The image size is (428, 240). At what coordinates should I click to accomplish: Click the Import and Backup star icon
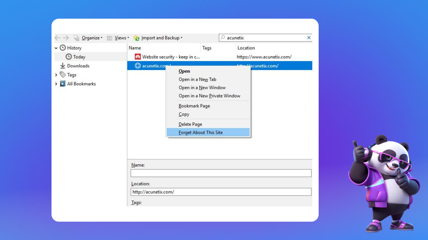coord(136,38)
